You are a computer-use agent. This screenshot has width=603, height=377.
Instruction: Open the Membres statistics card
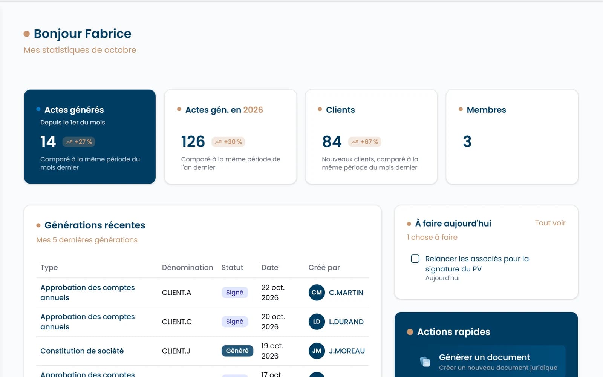tap(512, 137)
